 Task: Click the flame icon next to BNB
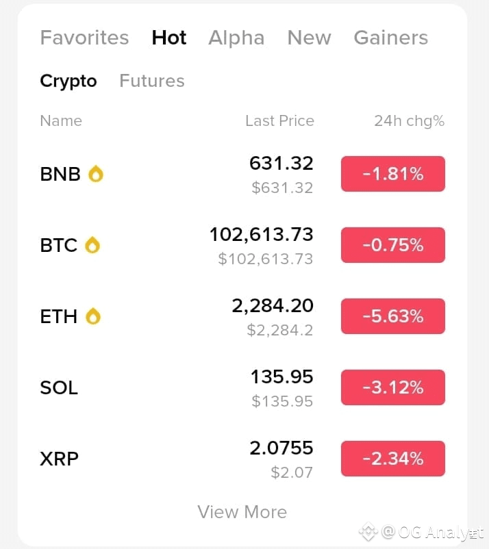pos(95,174)
